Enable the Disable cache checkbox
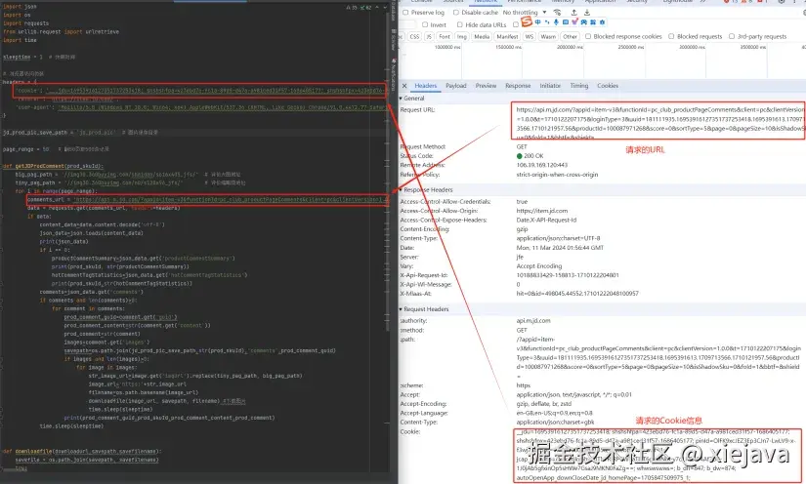 coord(456,13)
